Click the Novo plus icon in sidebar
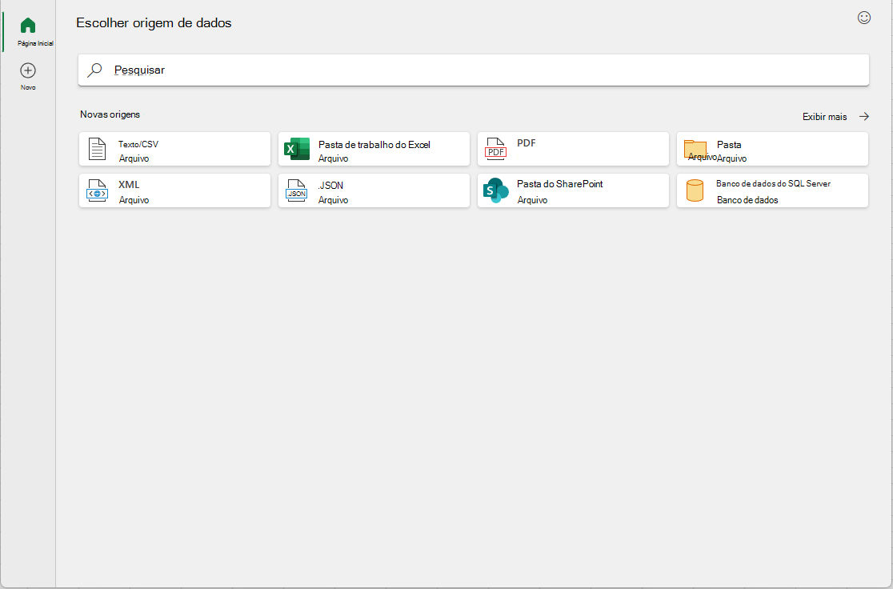The width and height of the screenshot is (893, 589). (x=28, y=70)
